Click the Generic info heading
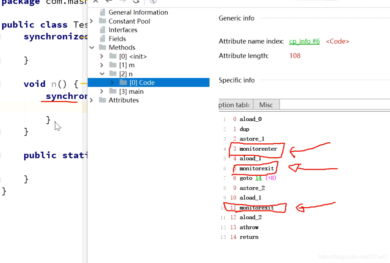The image size is (390, 263). pos(237,18)
